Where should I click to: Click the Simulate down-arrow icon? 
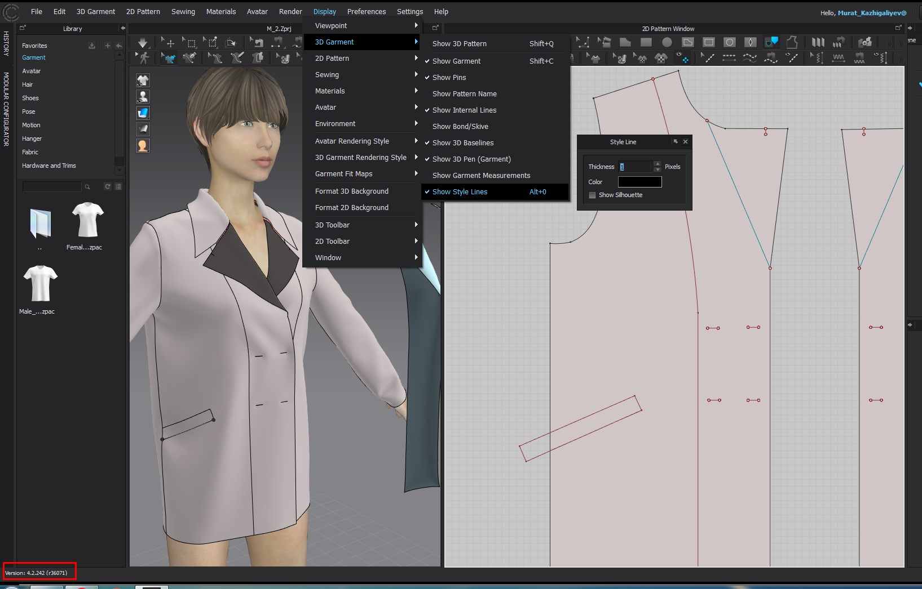tap(143, 43)
